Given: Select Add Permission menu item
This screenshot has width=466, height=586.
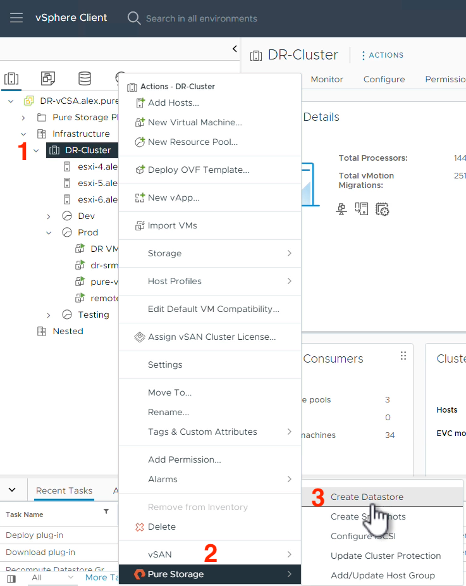Looking at the screenshot, I should pos(210,459).
